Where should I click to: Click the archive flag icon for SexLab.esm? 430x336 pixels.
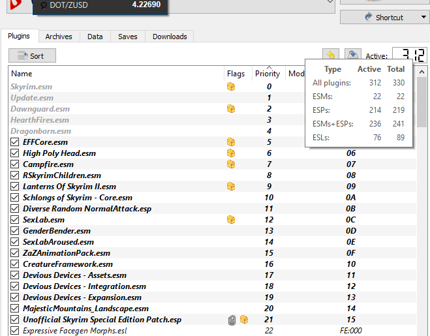(231, 220)
